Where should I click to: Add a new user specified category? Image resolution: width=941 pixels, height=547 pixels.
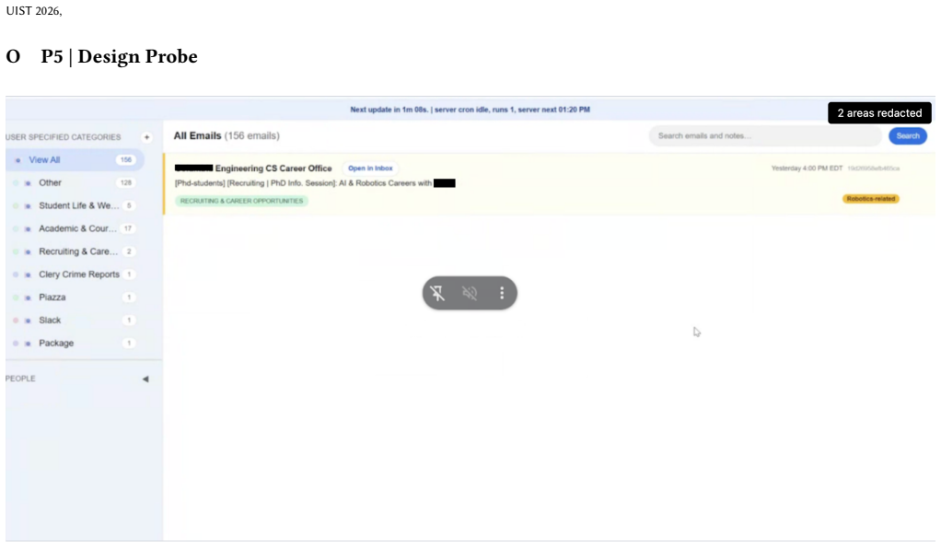[x=146, y=137]
